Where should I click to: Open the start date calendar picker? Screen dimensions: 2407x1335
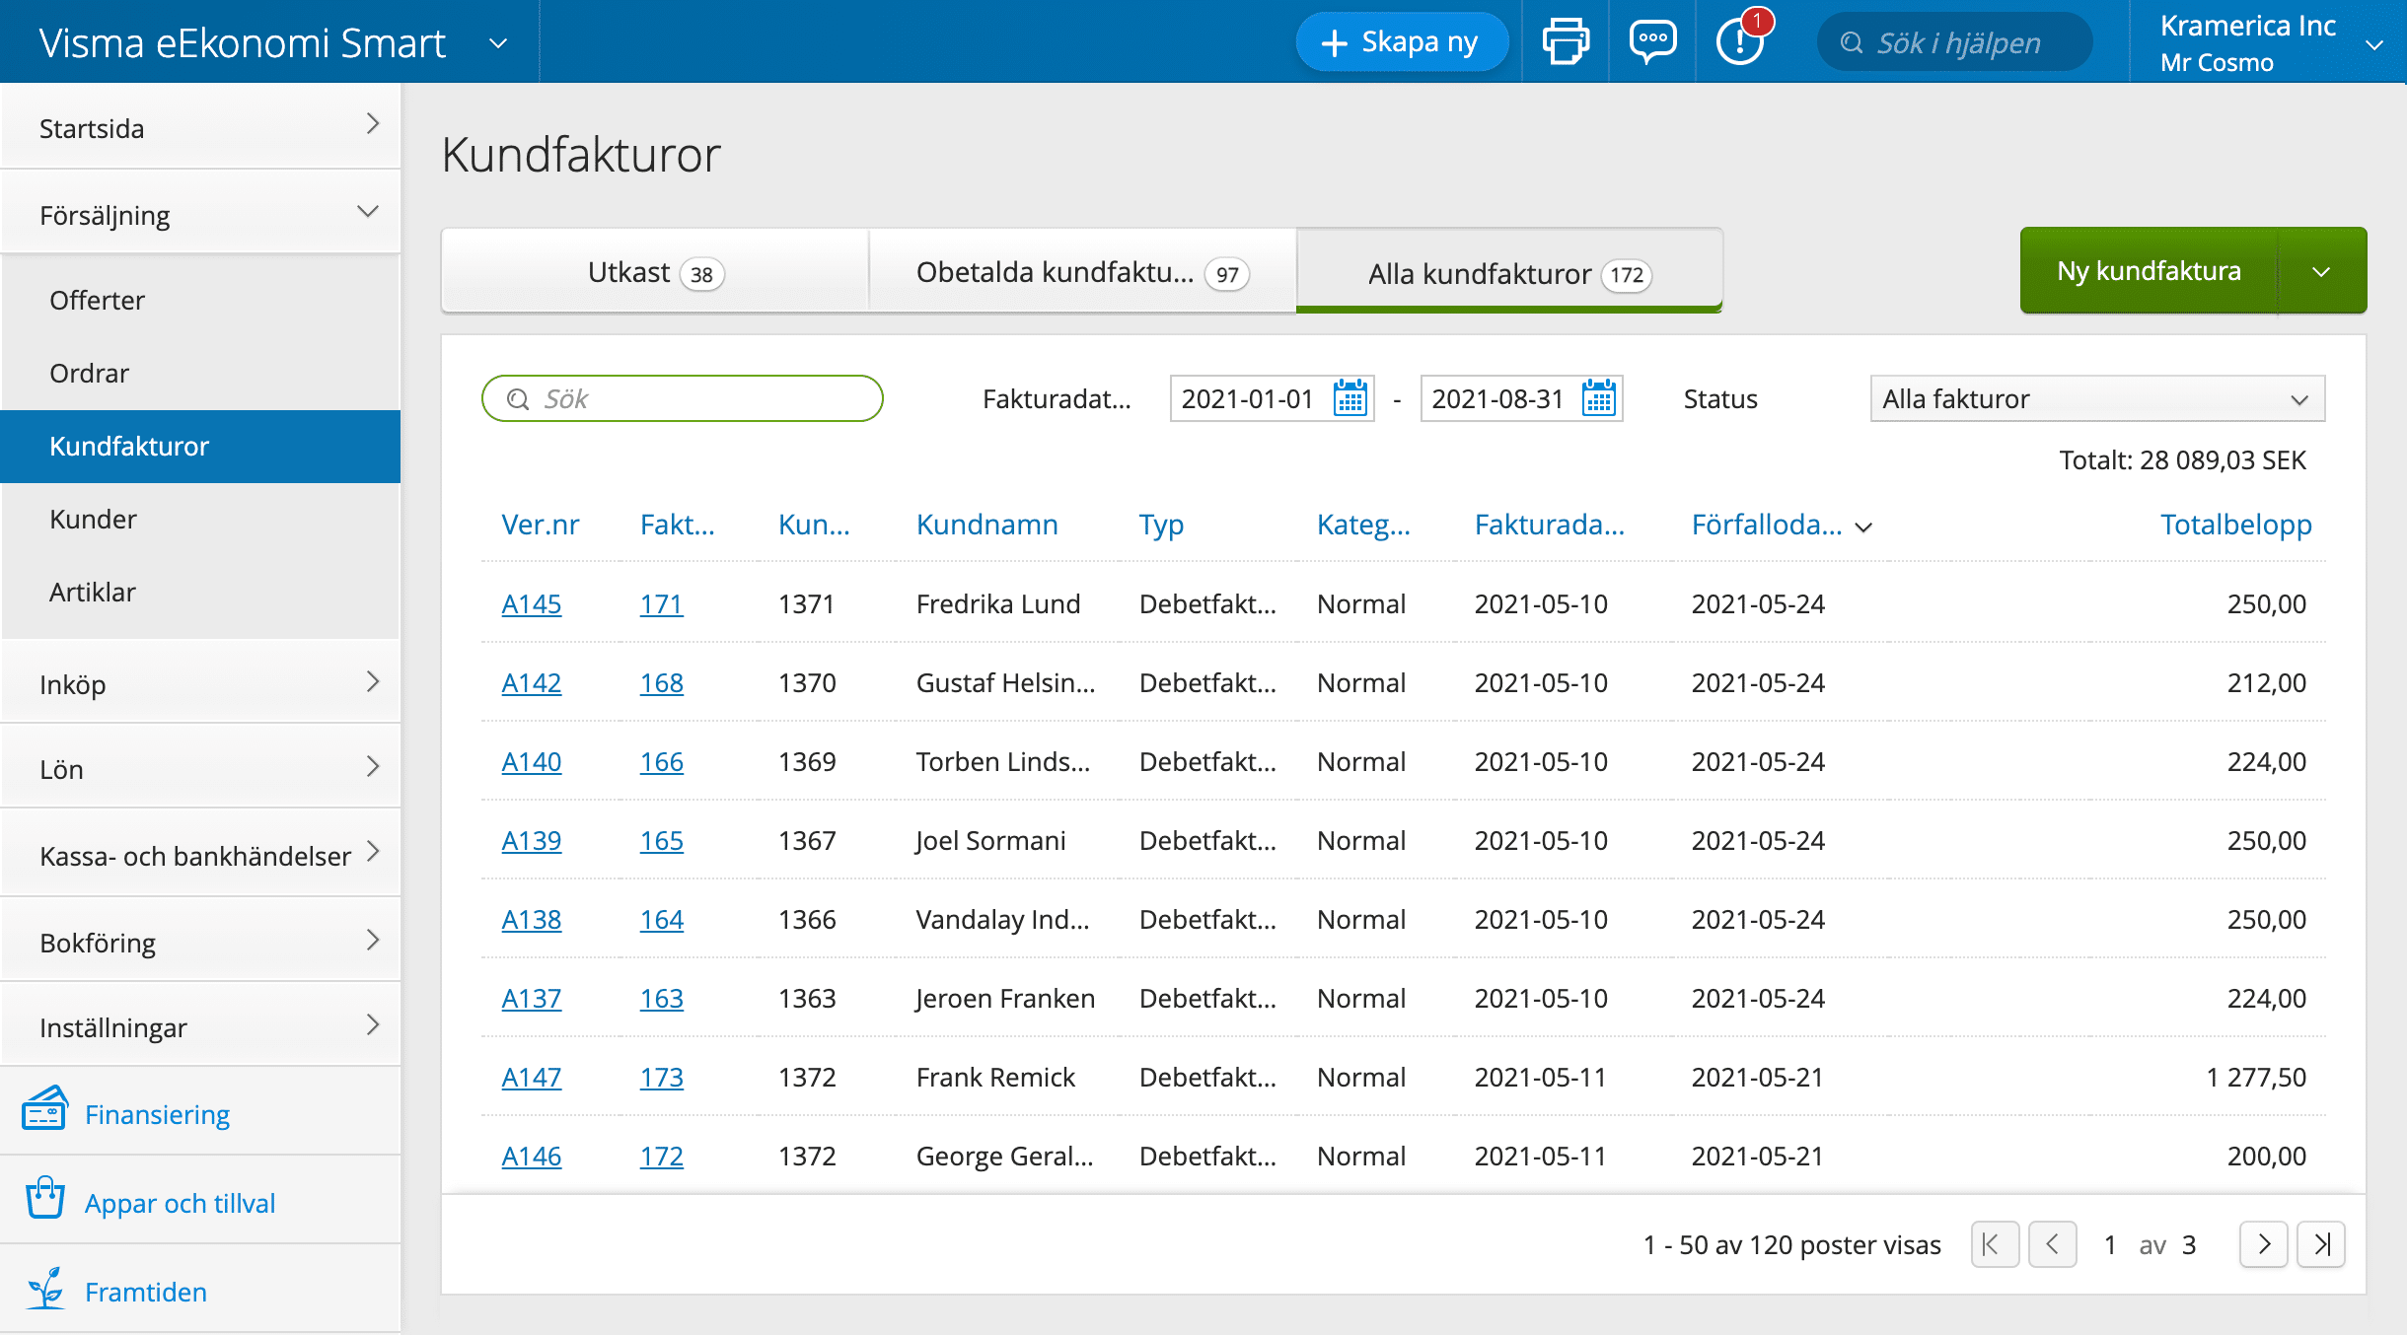point(1349,398)
